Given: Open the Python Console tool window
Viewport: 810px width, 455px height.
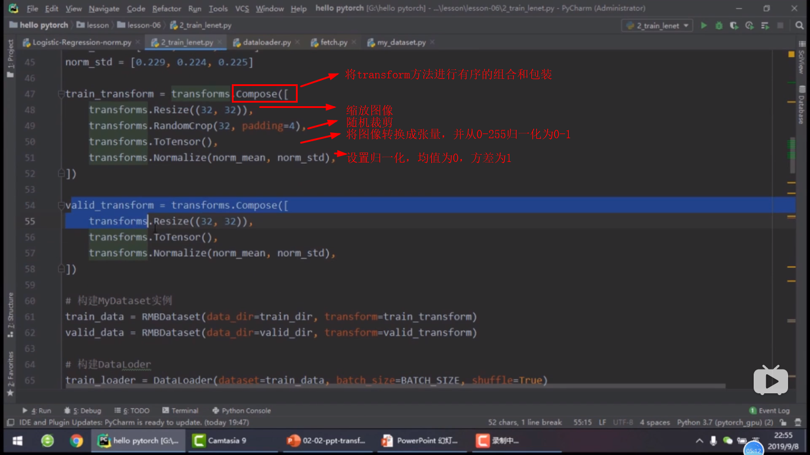Looking at the screenshot, I should [x=241, y=411].
